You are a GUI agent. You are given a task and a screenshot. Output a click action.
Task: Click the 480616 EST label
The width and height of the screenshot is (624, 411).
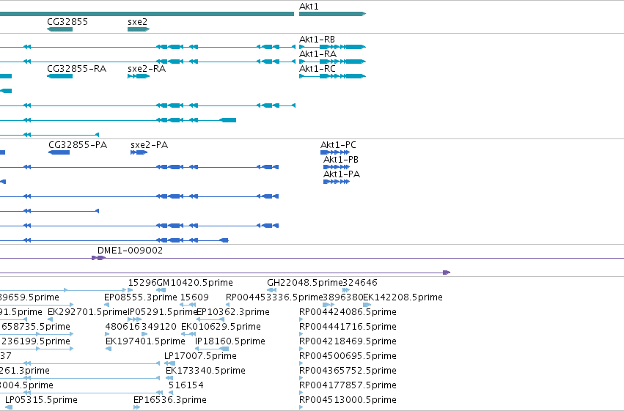[122, 327]
